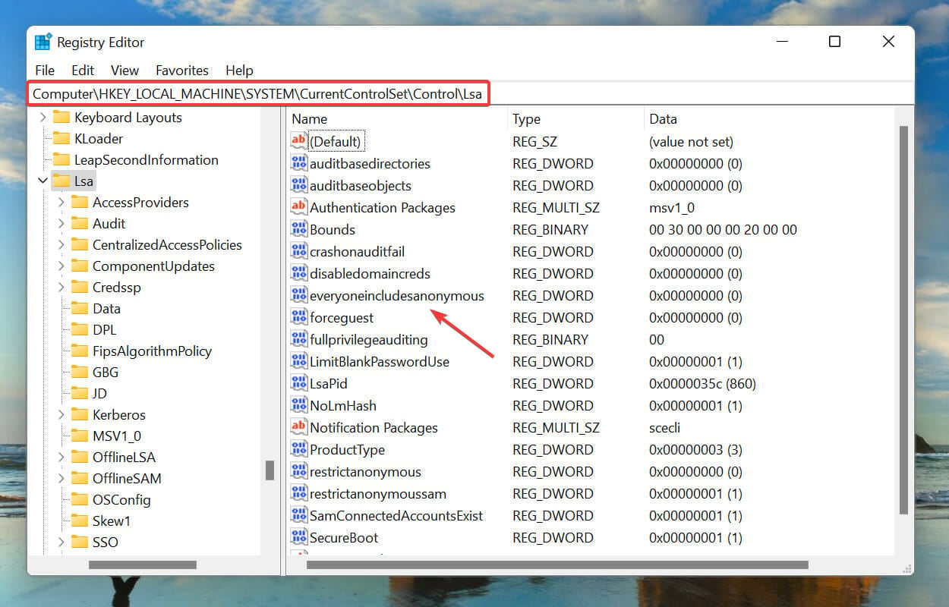
Task: Select the Kerberos folder icon in tree
Action: [x=80, y=414]
